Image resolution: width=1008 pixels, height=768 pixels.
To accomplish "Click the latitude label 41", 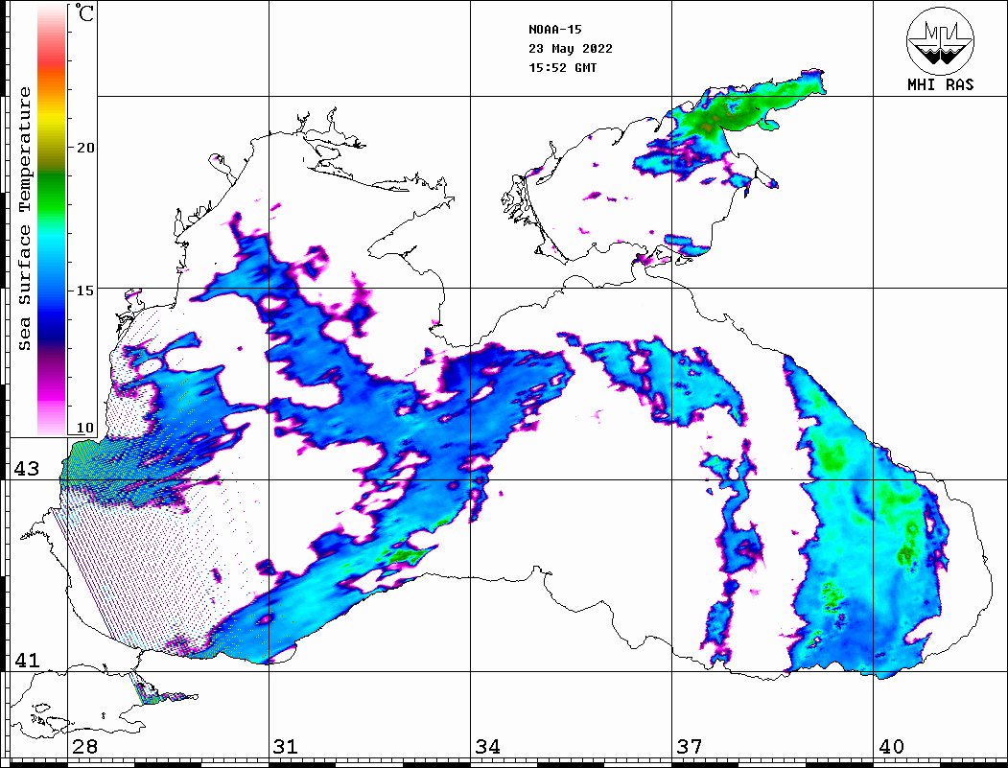I will [26, 661].
